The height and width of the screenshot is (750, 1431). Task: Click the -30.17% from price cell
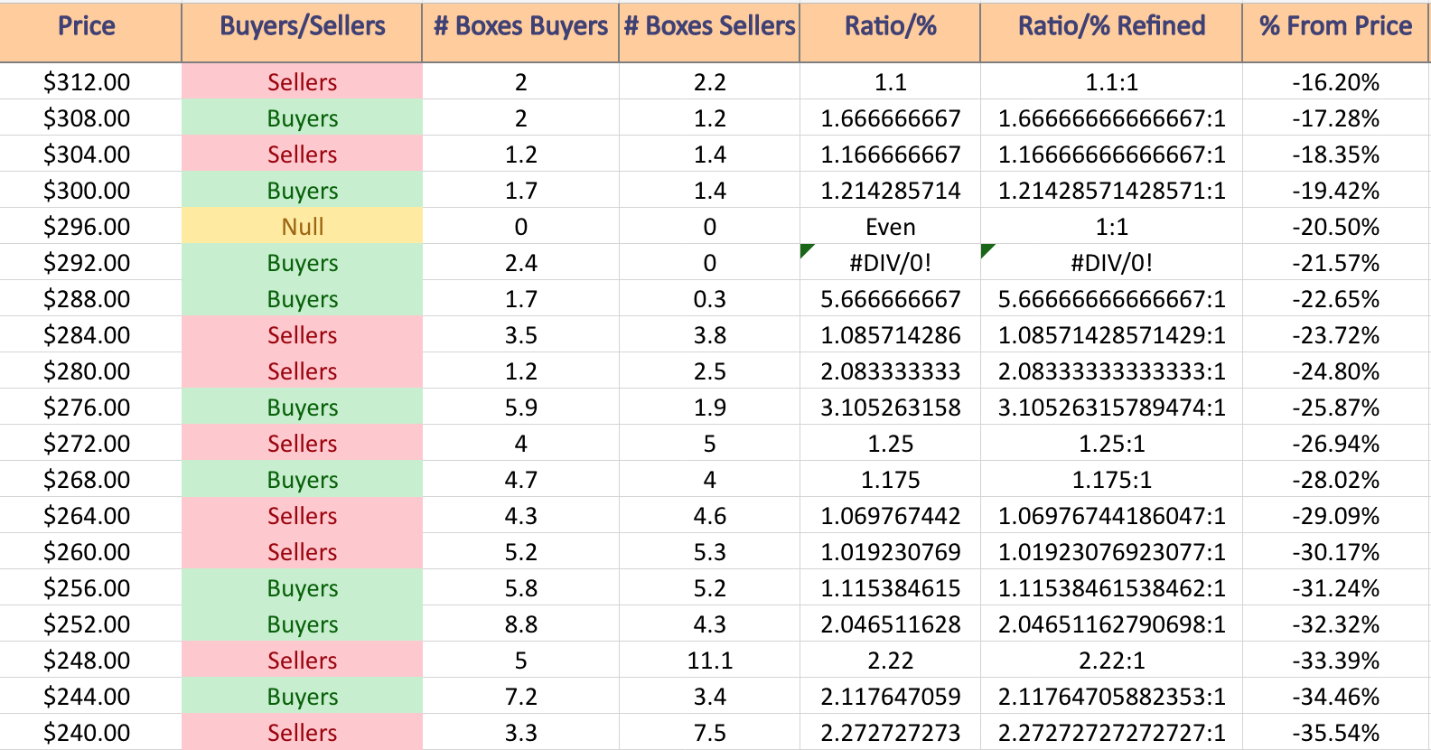1335,552
